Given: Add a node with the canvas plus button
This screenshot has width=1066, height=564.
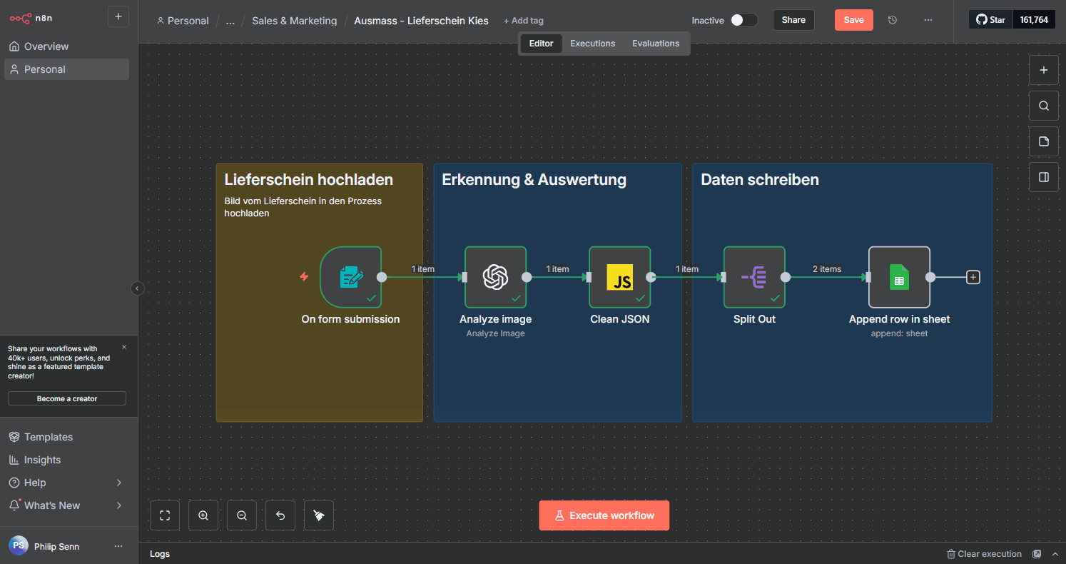Looking at the screenshot, I should [1043, 70].
